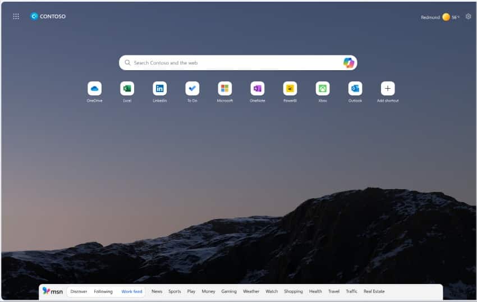This screenshot has height=302, width=477.
Task: Open the Microsoft shortcut tile
Action: coord(225,89)
